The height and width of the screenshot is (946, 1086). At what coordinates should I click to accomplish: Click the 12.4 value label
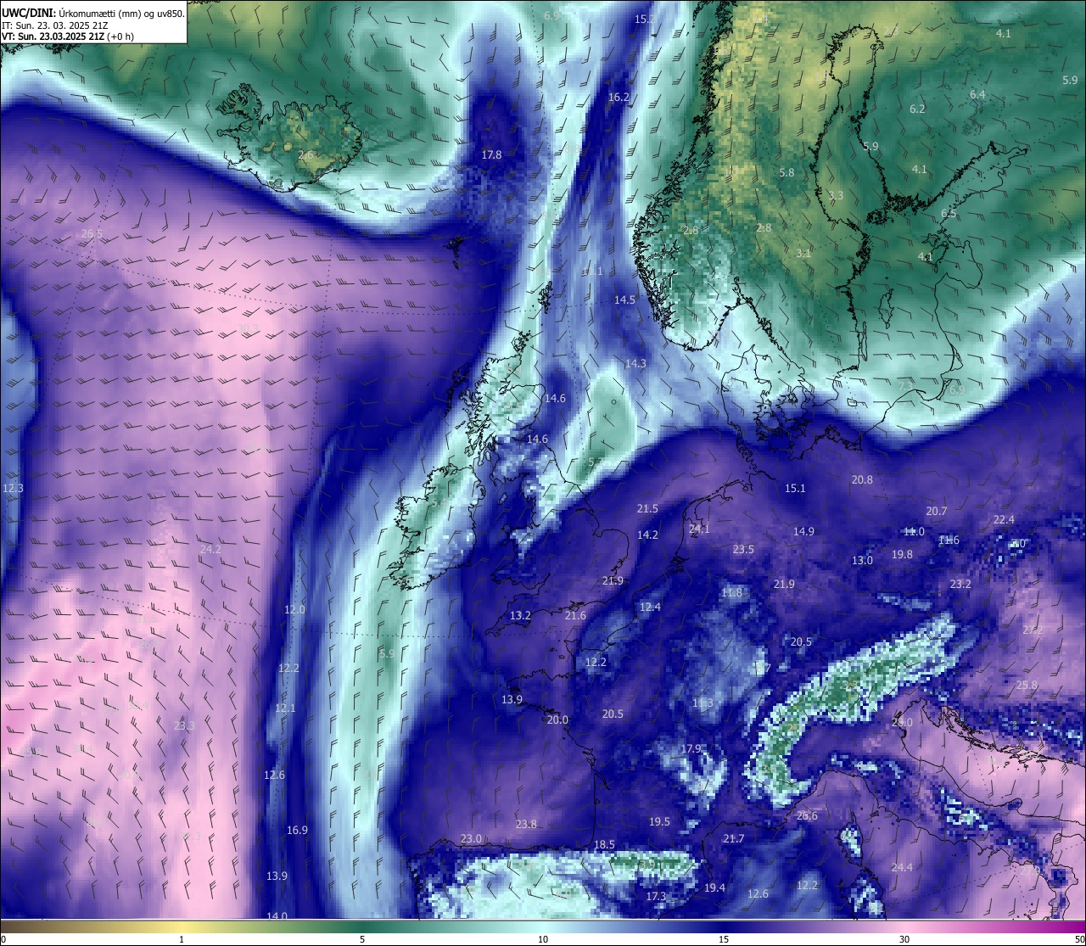click(650, 607)
